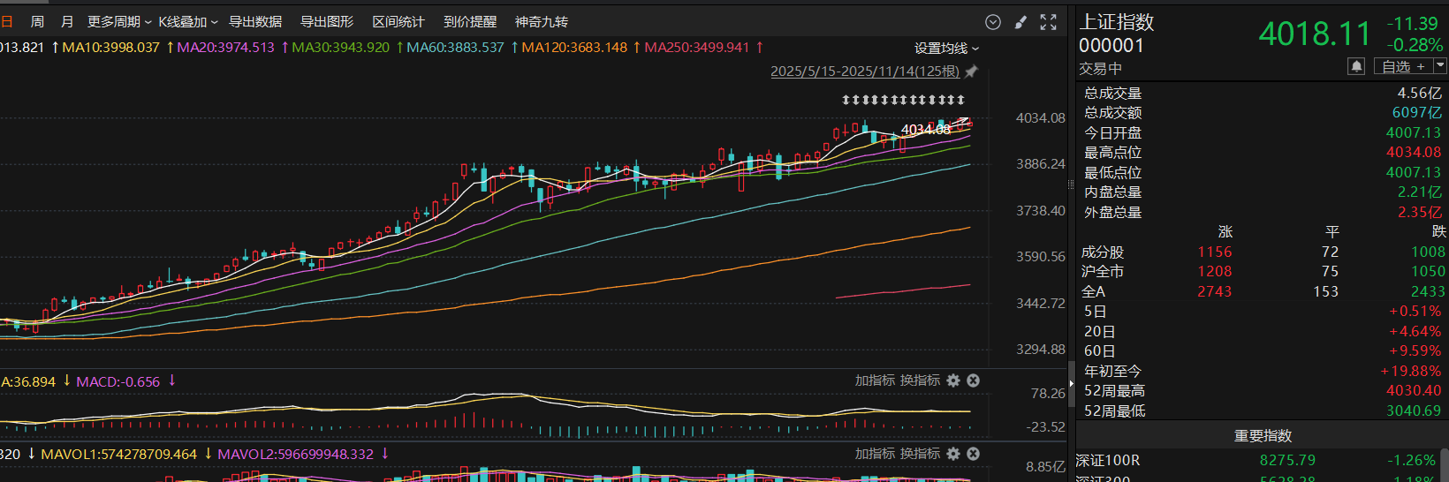
Task: Click 沪全市 rising count 1208
Action: click(1215, 272)
